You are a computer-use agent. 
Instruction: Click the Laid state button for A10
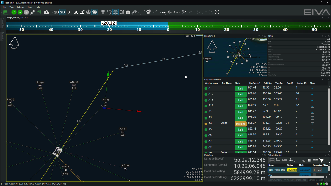pyautogui.click(x=240, y=94)
